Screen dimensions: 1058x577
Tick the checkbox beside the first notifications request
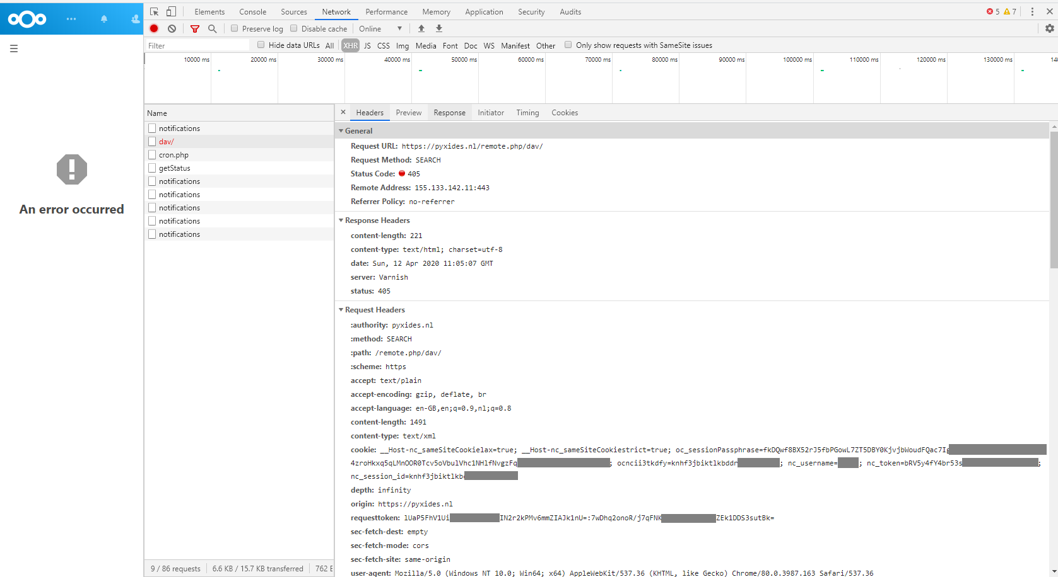[152, 129]
